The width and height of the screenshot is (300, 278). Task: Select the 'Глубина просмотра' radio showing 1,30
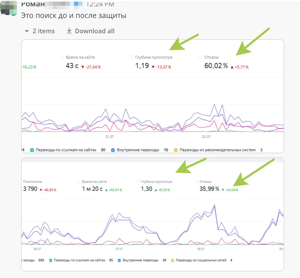pyautogui.click(x=137, y=181)
